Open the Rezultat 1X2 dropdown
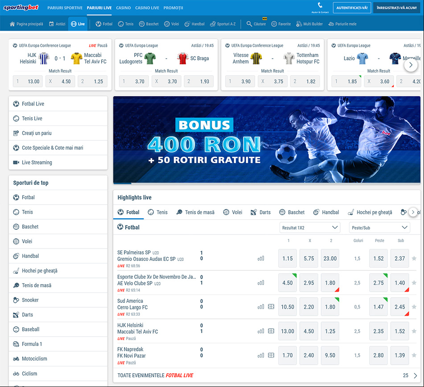 coord(310,228)
